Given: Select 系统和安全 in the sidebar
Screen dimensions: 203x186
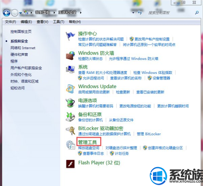Looking at the screenshot, I should (x=19, y=41).
